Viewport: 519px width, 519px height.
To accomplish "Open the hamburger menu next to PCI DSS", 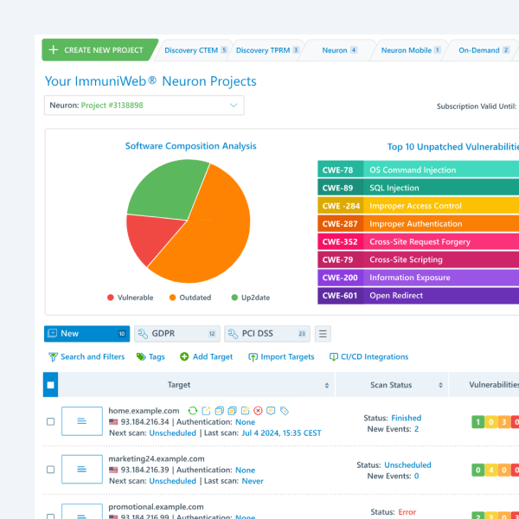I will coord(323,333).
